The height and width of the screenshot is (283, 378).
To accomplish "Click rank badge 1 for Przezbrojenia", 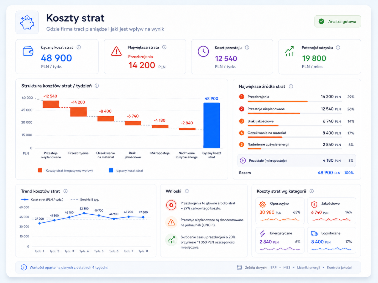I will (242, 97).
